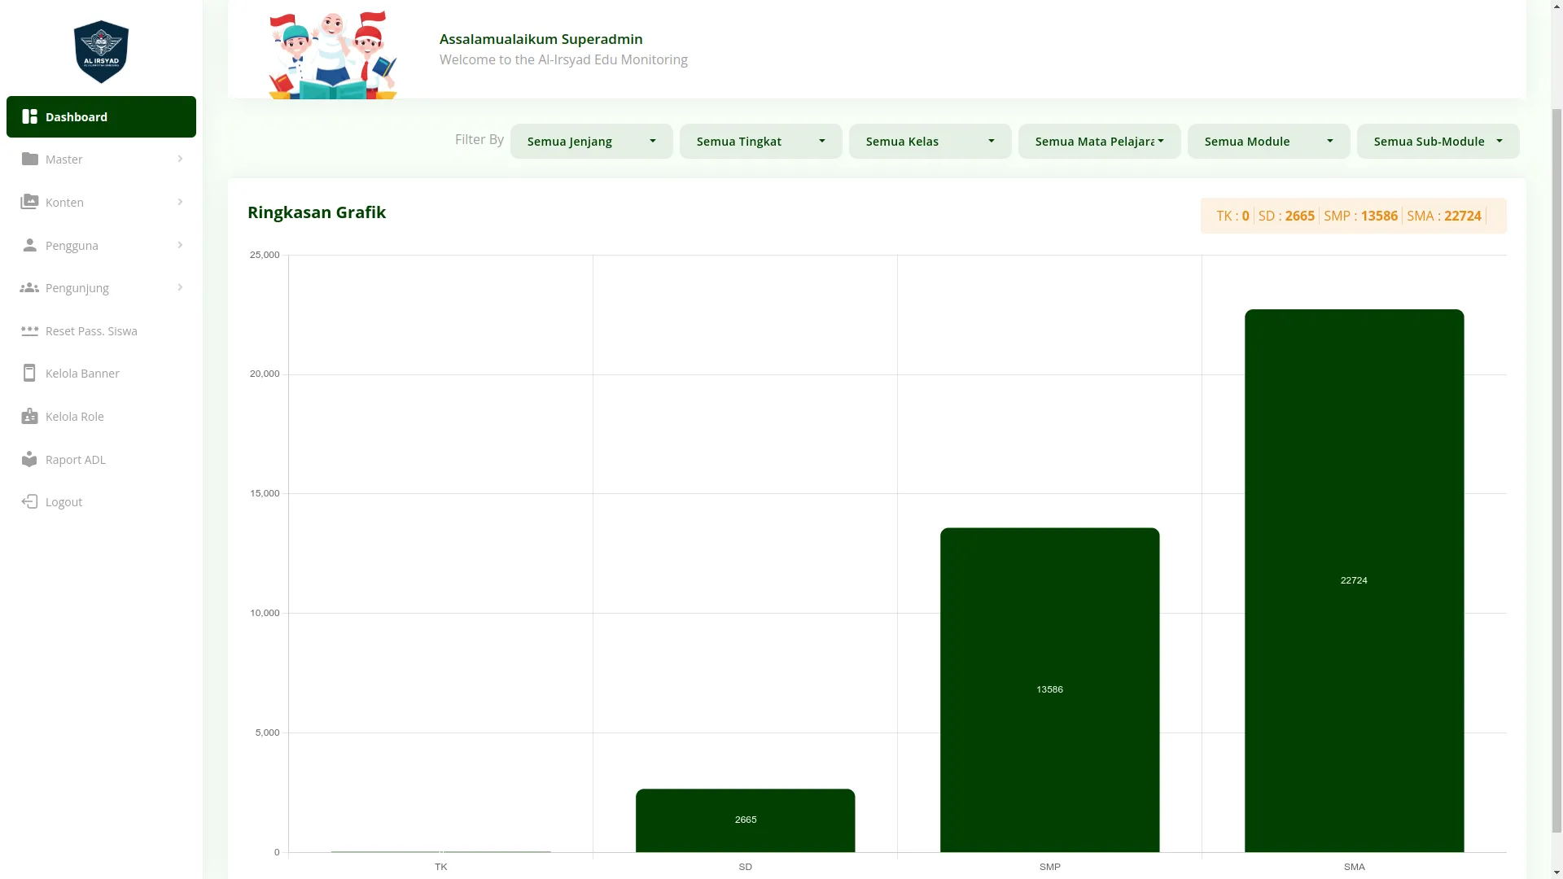Image resolution: width=1563 pixels, height=879 pixels.
Task: Expand the Master menu chevron
Action: (x=180, y=159)
